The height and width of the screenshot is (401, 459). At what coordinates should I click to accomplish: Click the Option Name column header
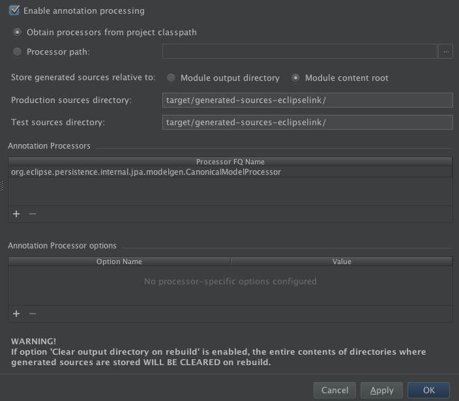119,261
